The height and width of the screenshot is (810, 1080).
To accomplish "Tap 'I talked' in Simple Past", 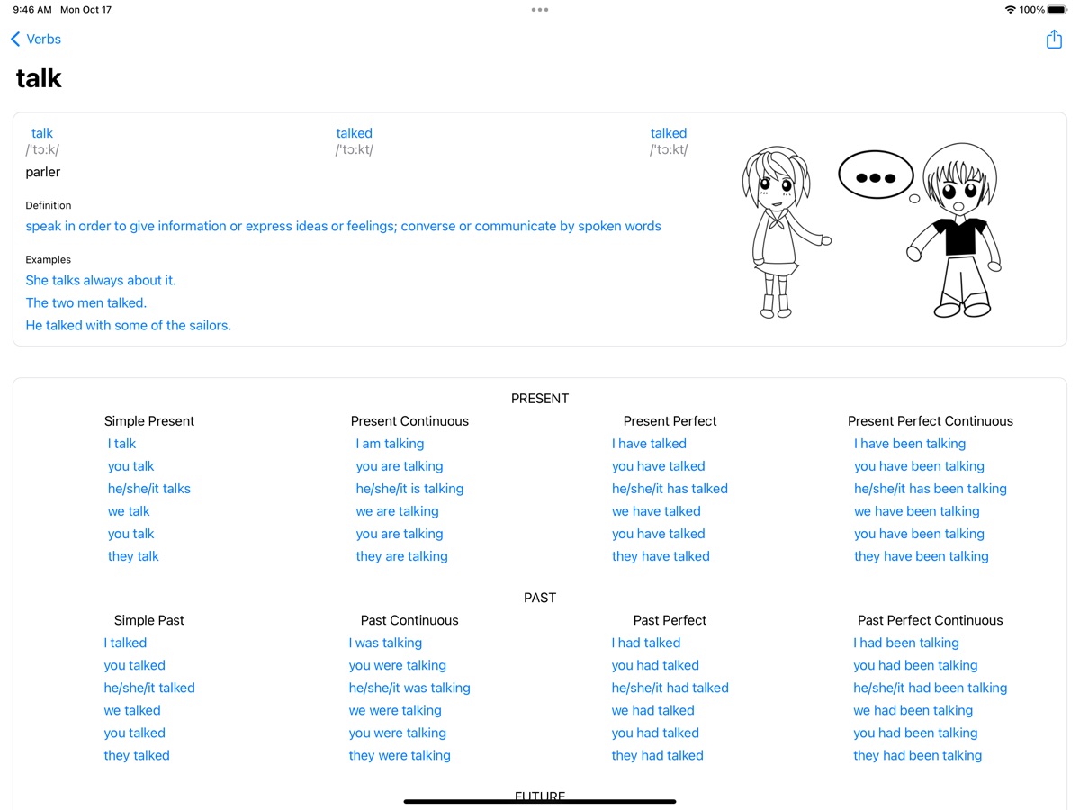I will tap(125, 643).
